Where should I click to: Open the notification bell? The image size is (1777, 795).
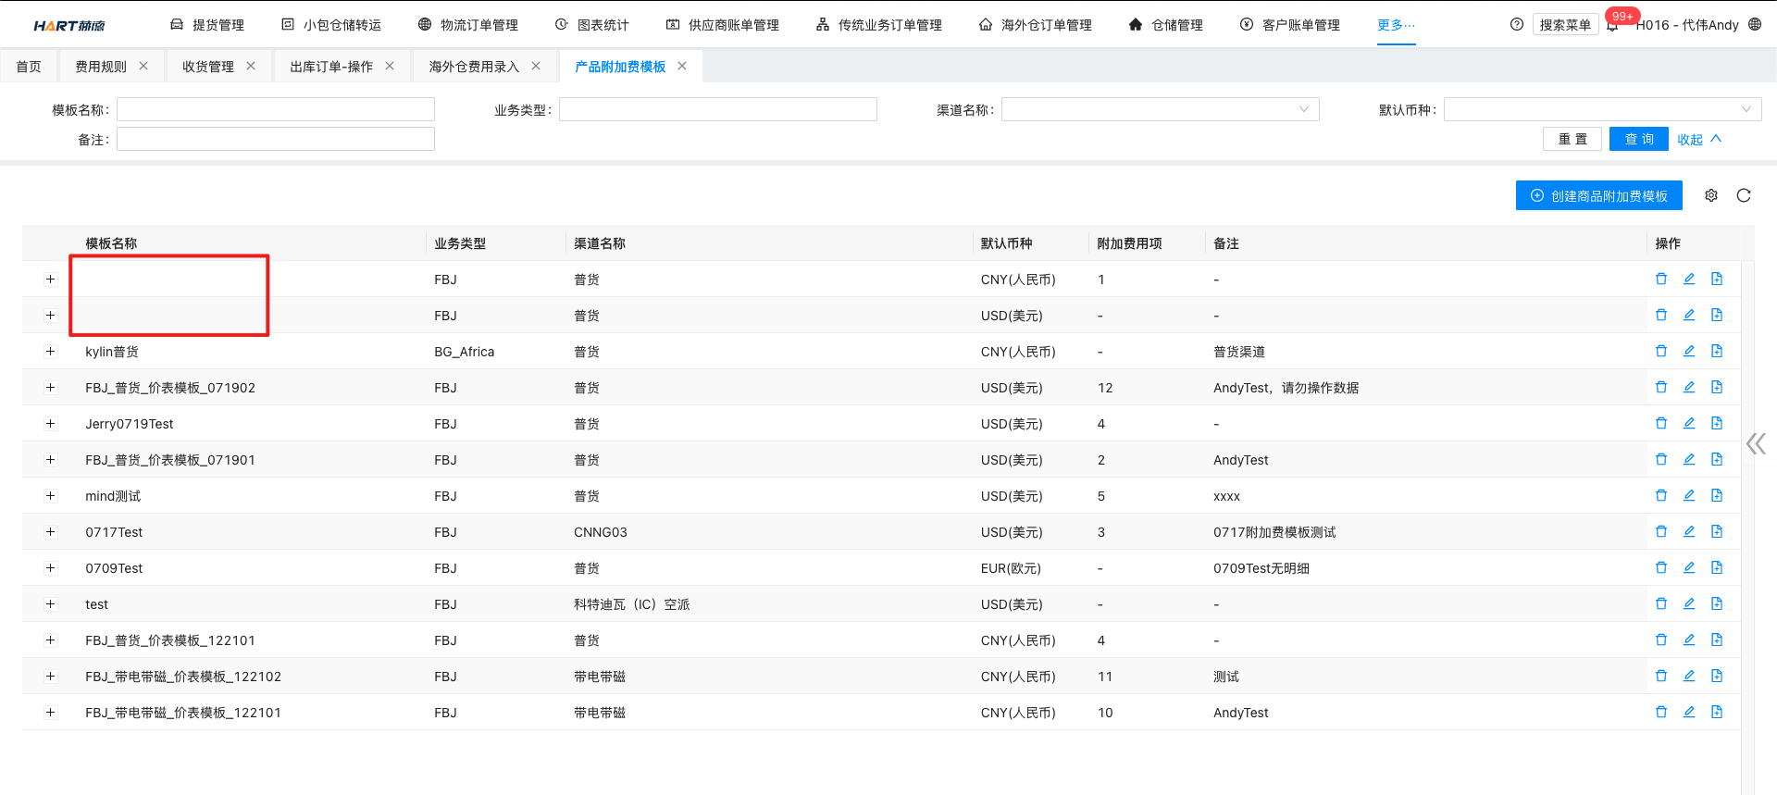click(1612, 26)
